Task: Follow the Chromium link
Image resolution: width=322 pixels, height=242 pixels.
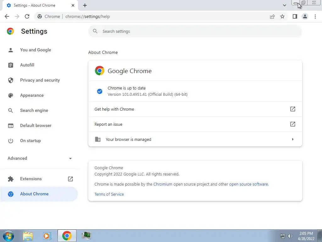Action: pyautogui.click(x=163, y=184)
